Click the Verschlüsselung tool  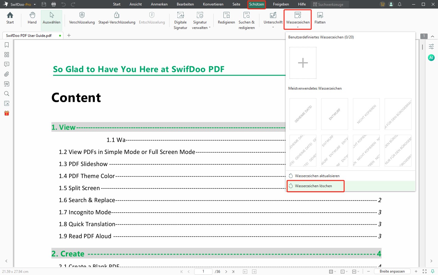(x=82, y=18)
